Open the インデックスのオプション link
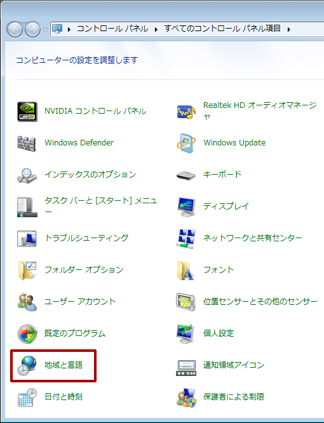 90,175
